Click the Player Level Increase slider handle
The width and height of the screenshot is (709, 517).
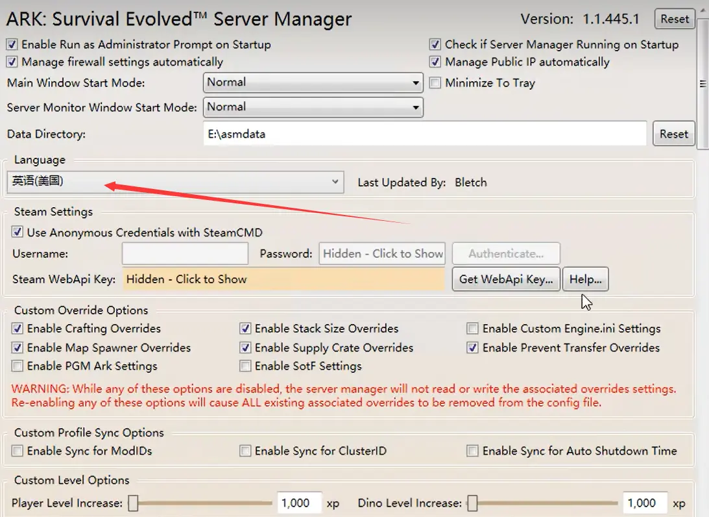point(133,503)
